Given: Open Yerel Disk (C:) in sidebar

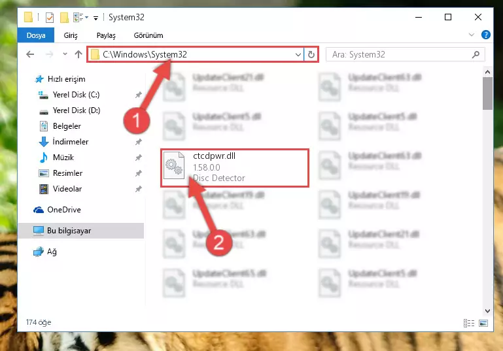Looking at the screenshot, I should pos(76,95).
